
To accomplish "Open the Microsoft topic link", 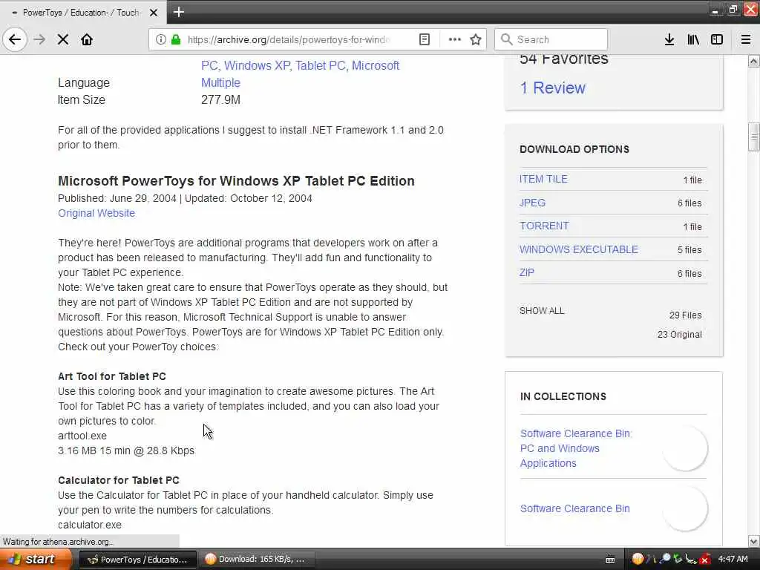I will coord(375,65).
